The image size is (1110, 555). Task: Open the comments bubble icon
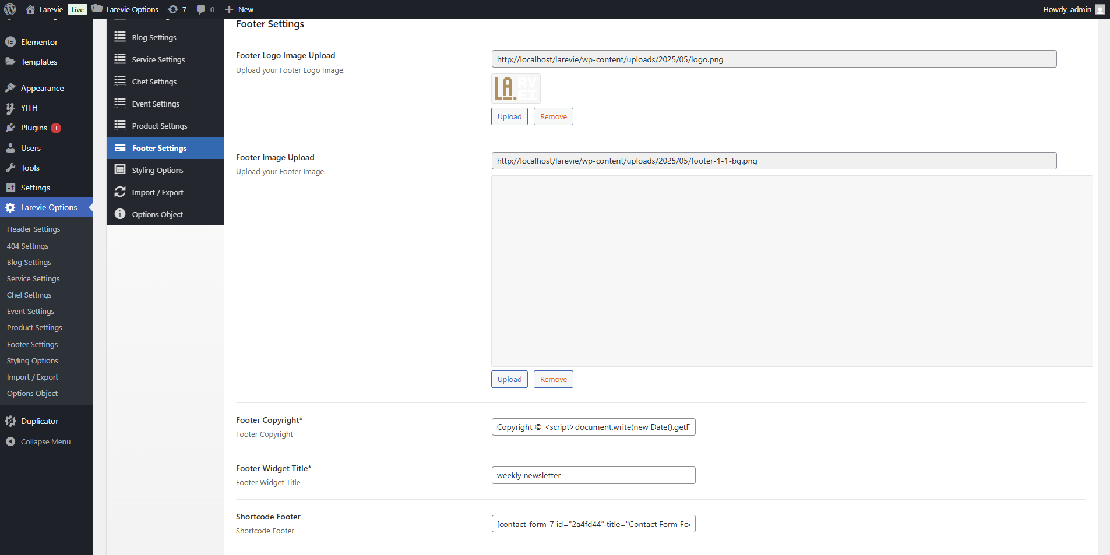[200, 9]
